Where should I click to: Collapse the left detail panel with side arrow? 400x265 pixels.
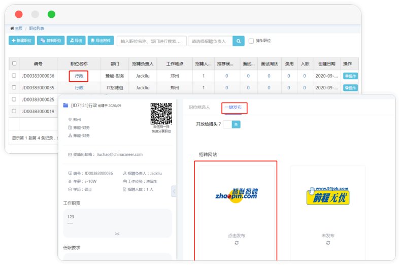coord(174,191)
